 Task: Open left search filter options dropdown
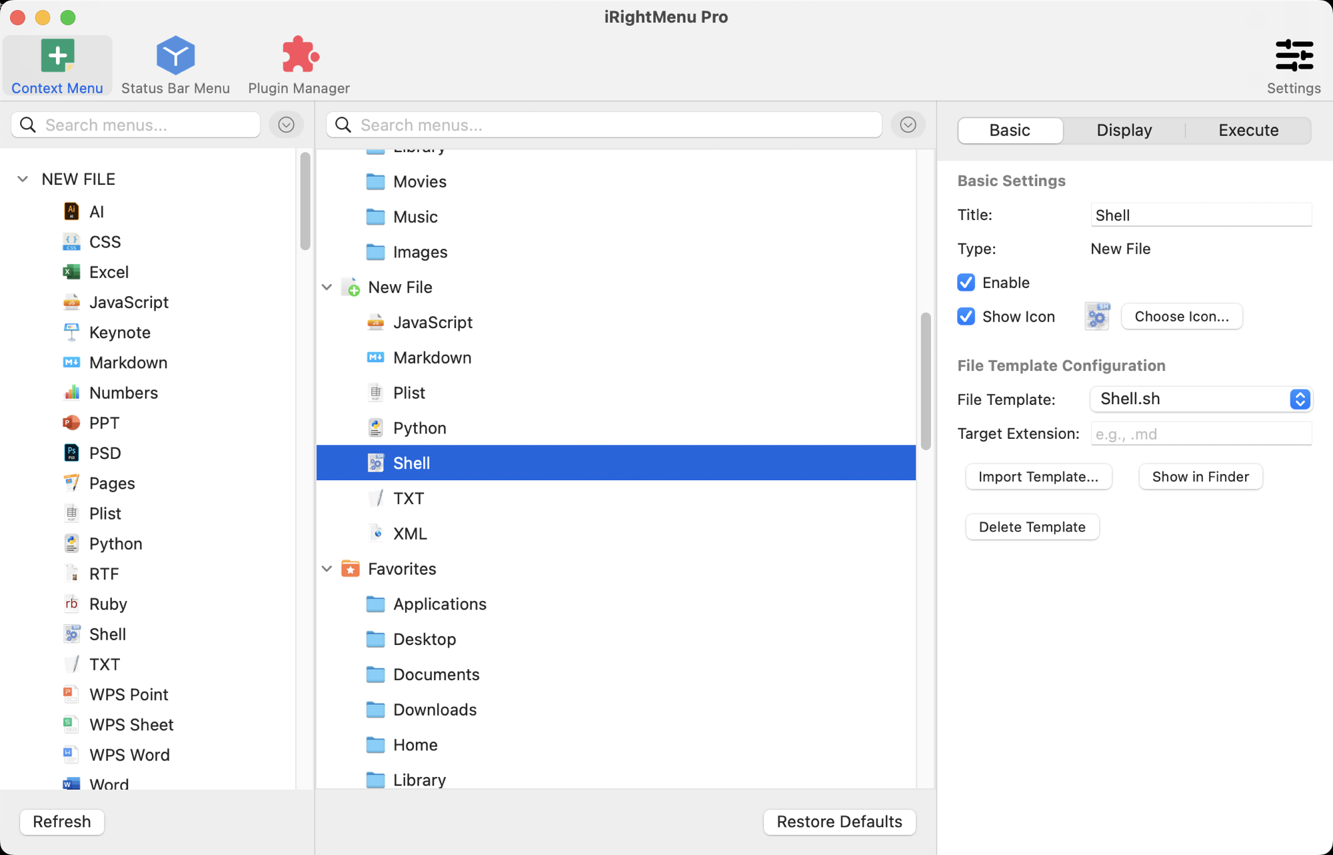click(x=287, y=125)
